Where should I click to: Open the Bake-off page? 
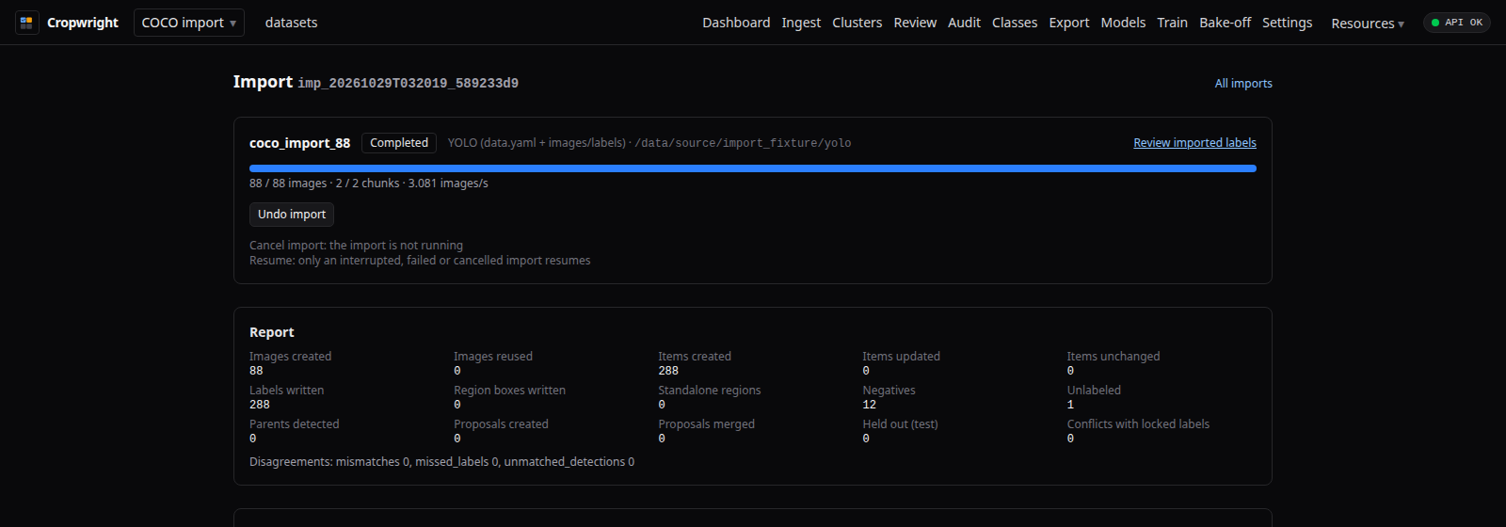coord(1226,23)
